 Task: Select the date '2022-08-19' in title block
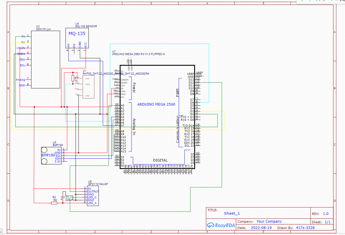[x=261, y=228]
